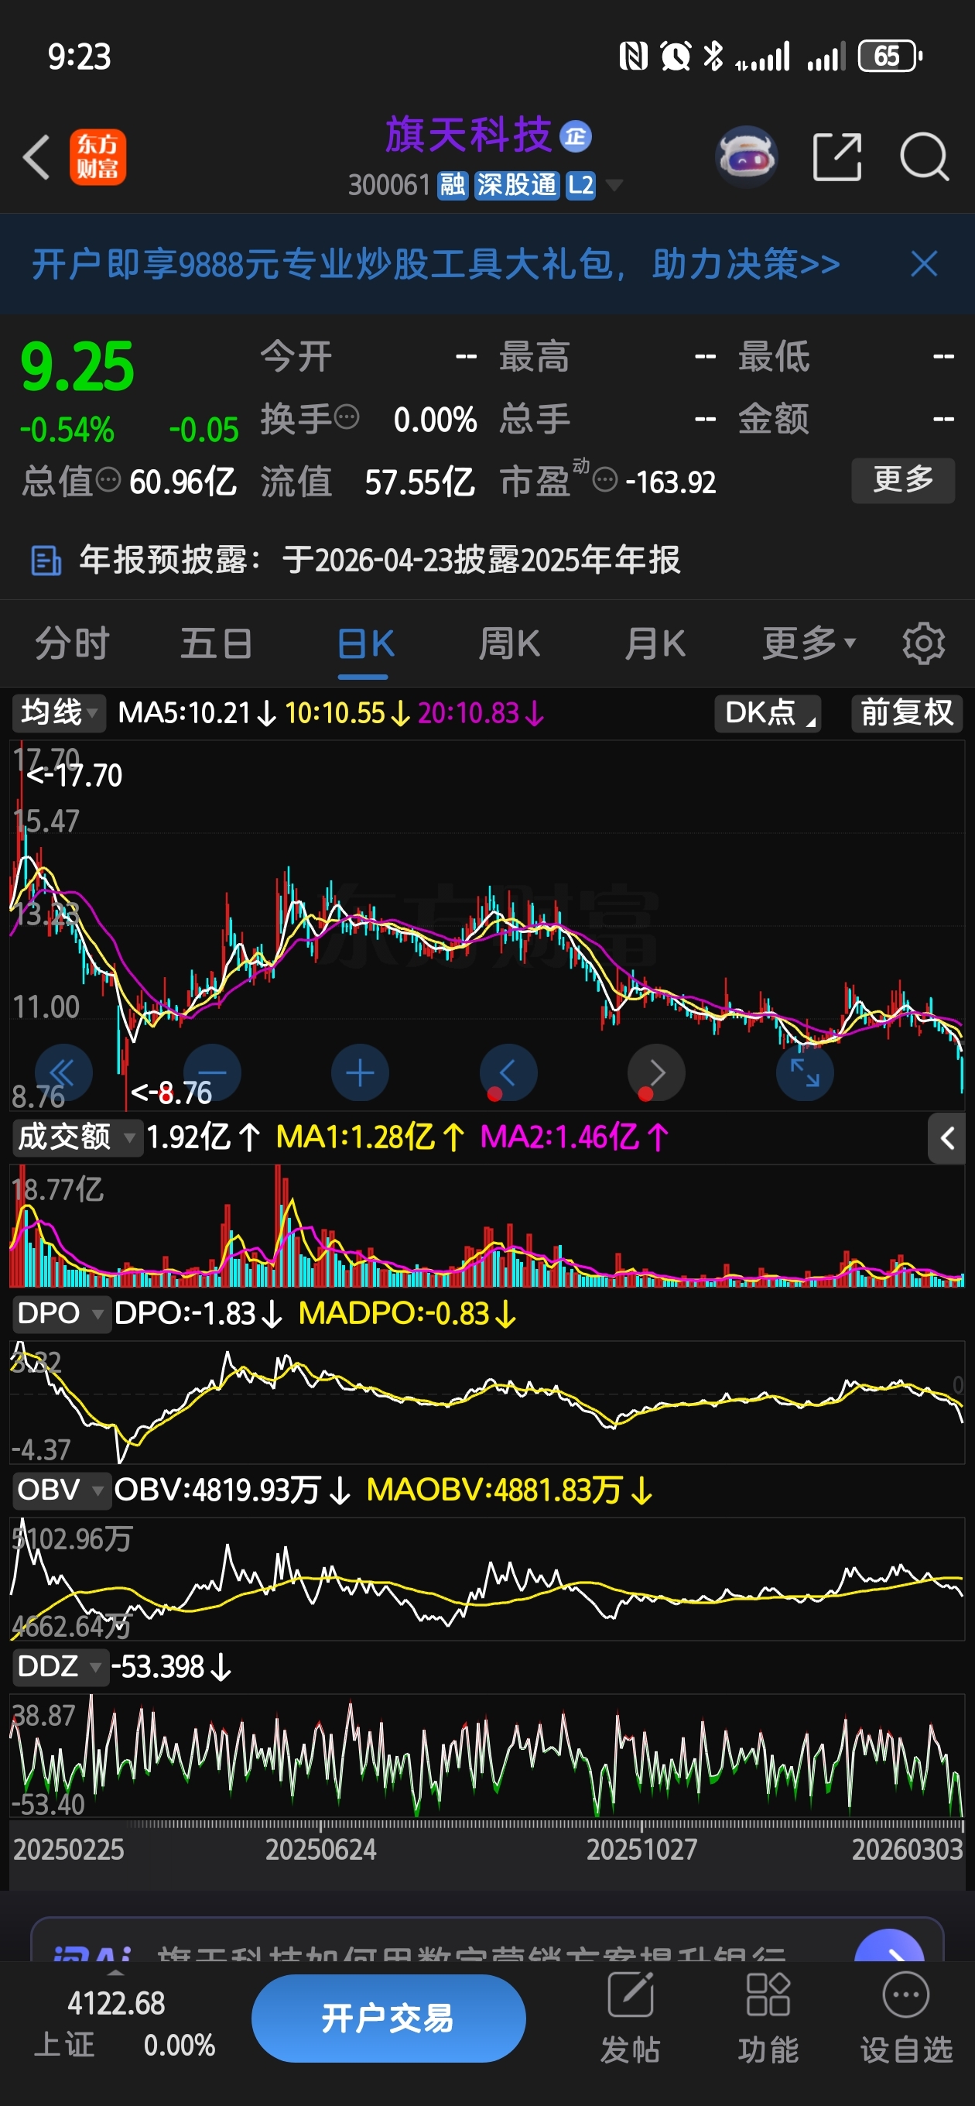Screen dimensions: 975x2106
Task: Tap the 年报预披露 document icon
Action: click(x=46, y=561)
